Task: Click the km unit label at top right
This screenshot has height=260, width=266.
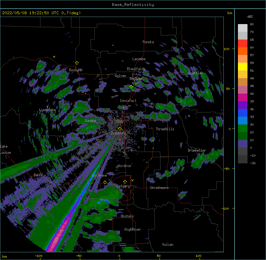Action: (230, 13)
